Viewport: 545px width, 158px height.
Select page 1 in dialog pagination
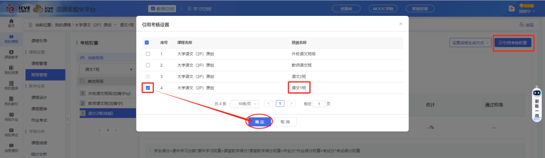280,103
